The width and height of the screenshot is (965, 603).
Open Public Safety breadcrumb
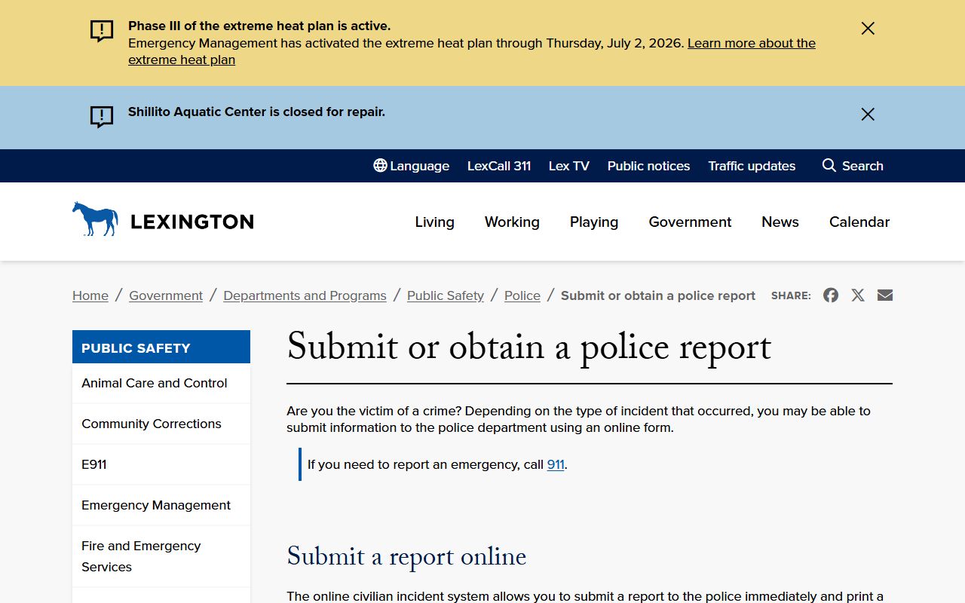pos(446,295)
